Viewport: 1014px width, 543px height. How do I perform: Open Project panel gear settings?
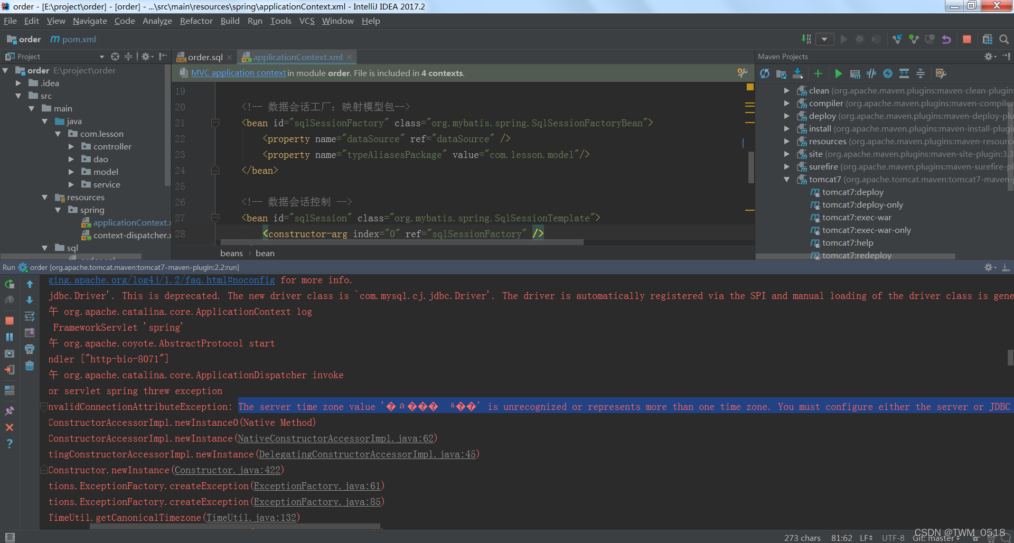click(147, 57)
